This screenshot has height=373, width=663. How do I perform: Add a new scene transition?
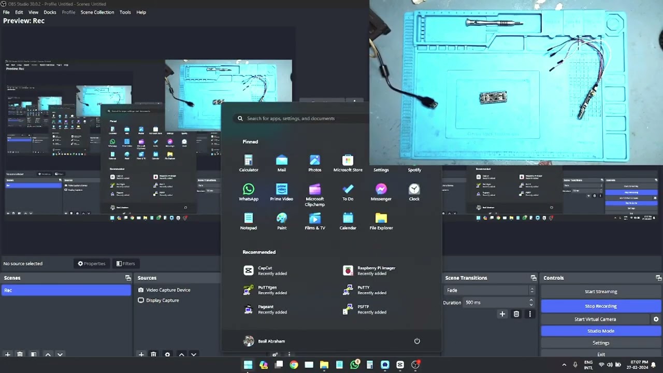[x=502, y=314]
